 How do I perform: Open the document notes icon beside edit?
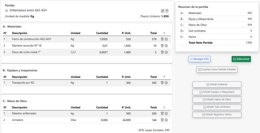click(167, 11)
